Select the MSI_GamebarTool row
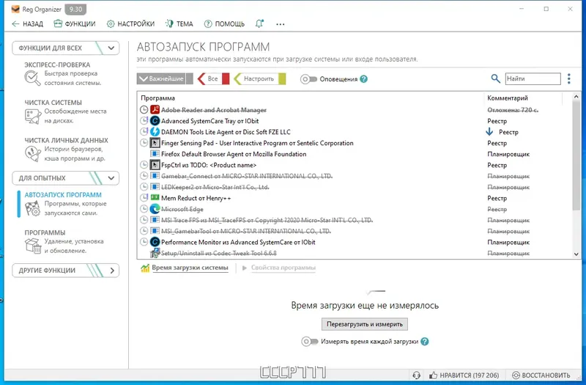This screenshot has height=385, width=586. coord(355,231)
